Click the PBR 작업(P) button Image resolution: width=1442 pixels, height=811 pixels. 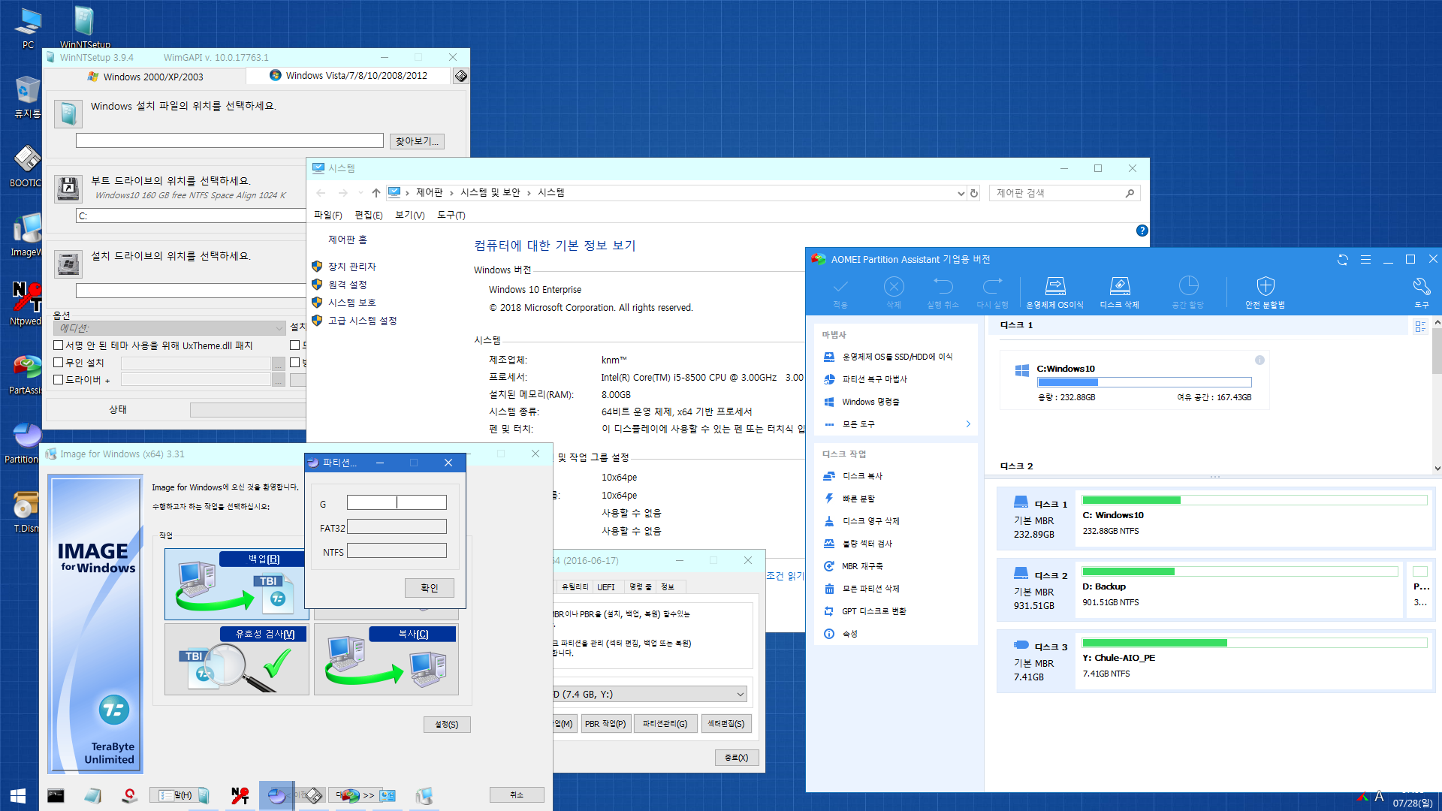point(605,724)
